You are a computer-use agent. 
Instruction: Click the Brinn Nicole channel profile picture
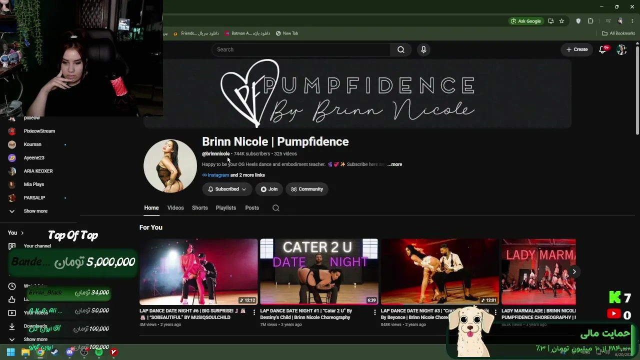tap(170, 166)
